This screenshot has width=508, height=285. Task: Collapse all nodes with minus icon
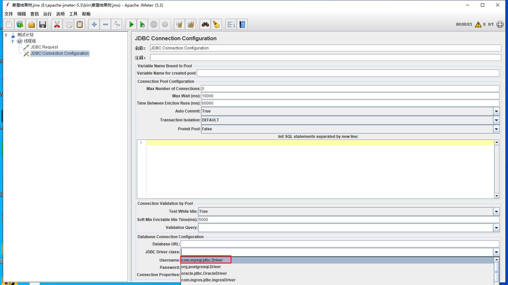point(106,24)
